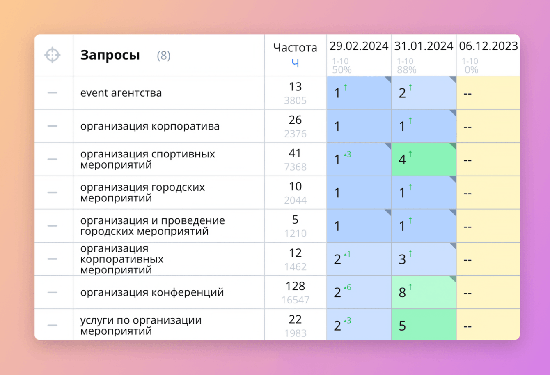Click frequency value 128 for 'организация конференций'

tap(295, 286)
